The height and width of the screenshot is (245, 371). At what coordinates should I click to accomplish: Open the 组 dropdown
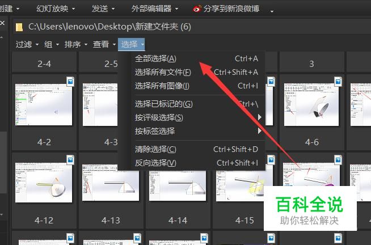[x=52, y=44]
